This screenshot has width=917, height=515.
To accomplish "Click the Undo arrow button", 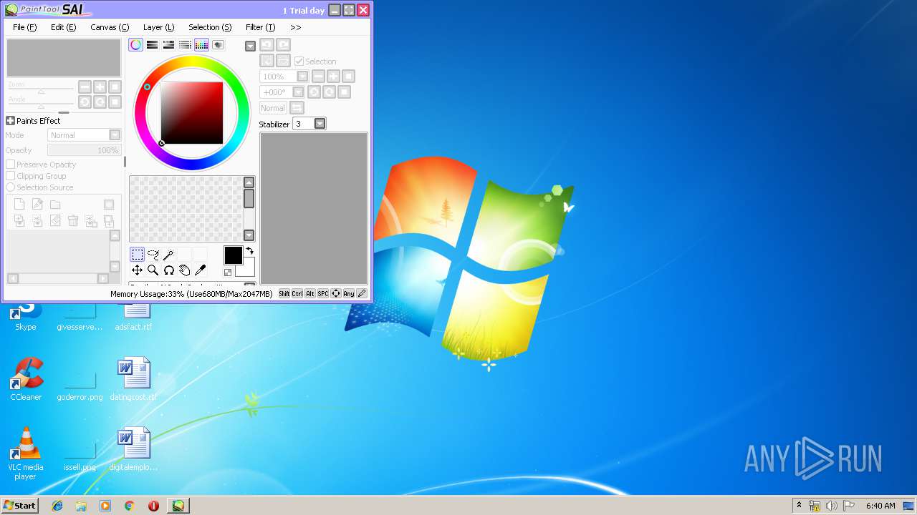I will click(267, 45).
